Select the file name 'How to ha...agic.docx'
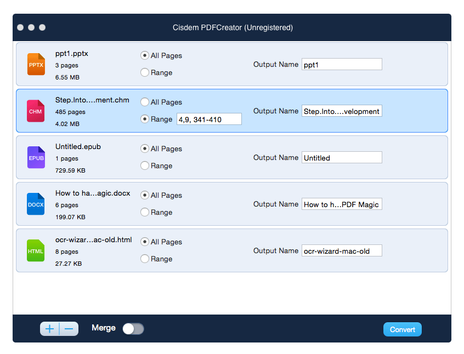This screenshot has height=354, width=464. 93,193
